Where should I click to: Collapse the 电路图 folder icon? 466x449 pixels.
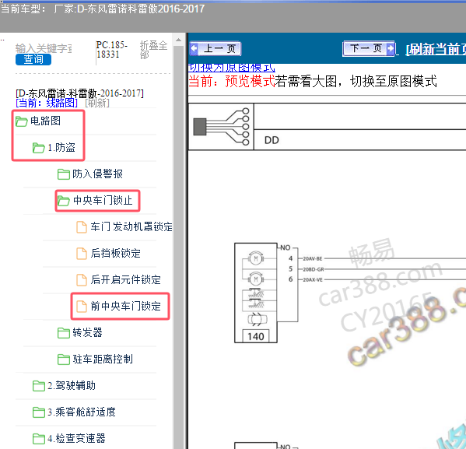[22, 121]
